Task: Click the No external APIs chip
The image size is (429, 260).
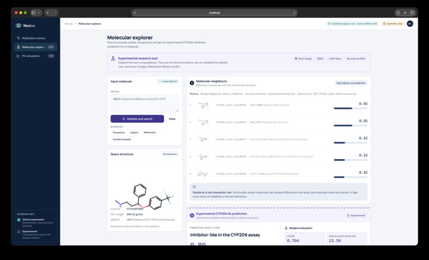Action: (356, 58)
